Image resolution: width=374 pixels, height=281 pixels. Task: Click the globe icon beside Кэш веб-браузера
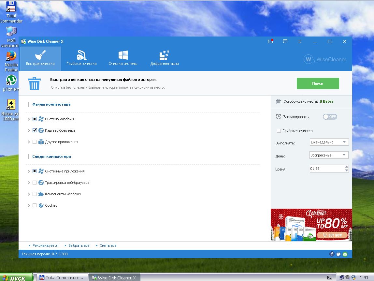pos(41,130)
